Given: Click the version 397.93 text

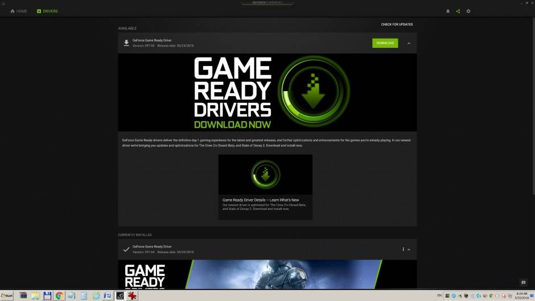Looking at the screenshot, I should [x=143, y=46].
